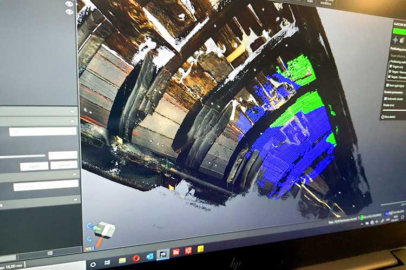Click the wide numeric value field in left panel
The height and width of the screenshot is (270, 406).
click(43, 132)
